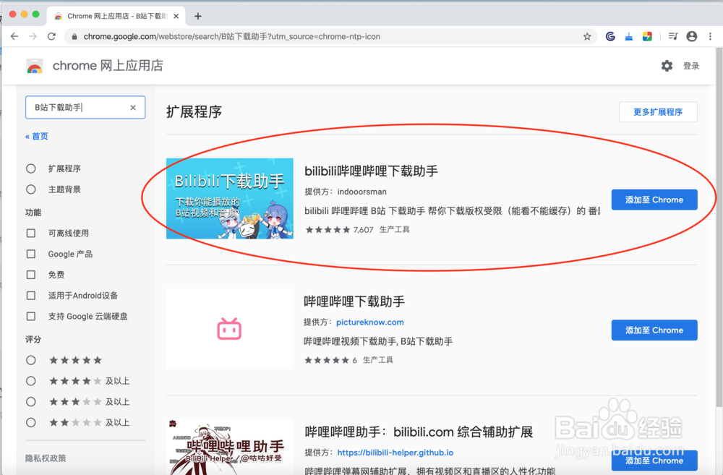Click the chrome 网上应用店 header title
Screen dimensions: 723x475
(x=108, y=66)
